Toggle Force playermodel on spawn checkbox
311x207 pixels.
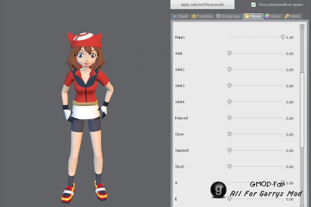(x=253, y=5)
